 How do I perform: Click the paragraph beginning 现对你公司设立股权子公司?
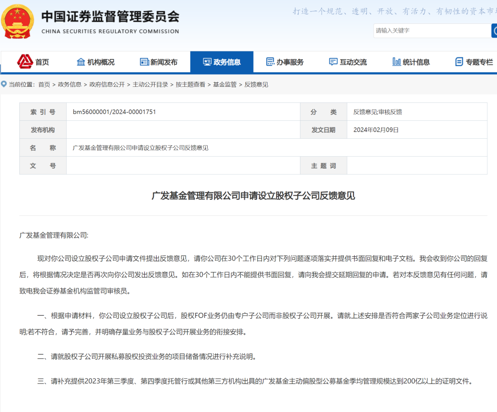[253, 275]
